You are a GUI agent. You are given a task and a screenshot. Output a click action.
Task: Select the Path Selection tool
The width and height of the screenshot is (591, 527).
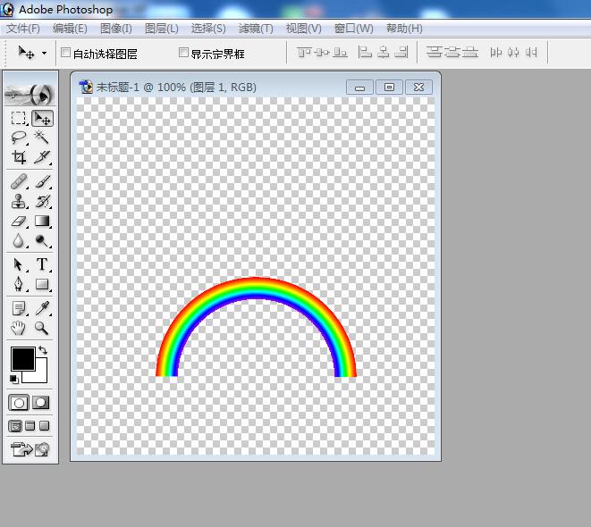[18, 264]
